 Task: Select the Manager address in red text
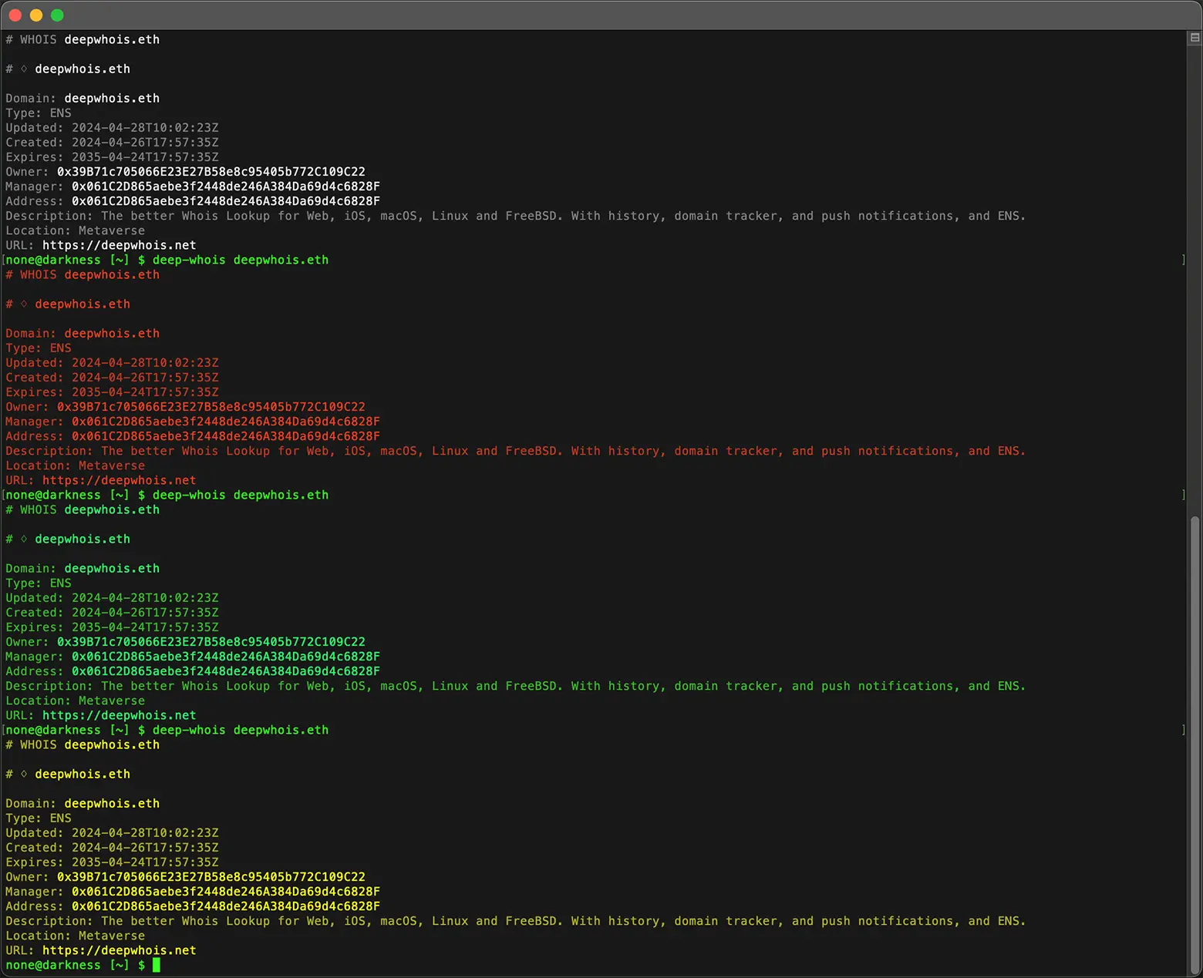225,421
